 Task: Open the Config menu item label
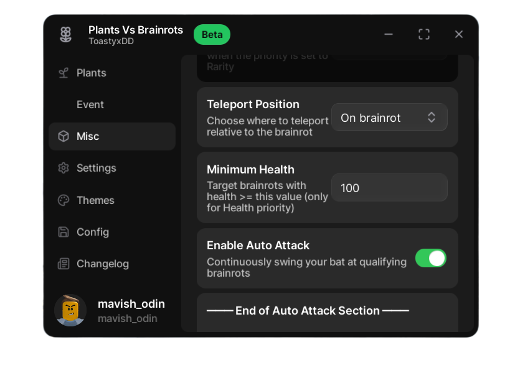coord(93,232)
